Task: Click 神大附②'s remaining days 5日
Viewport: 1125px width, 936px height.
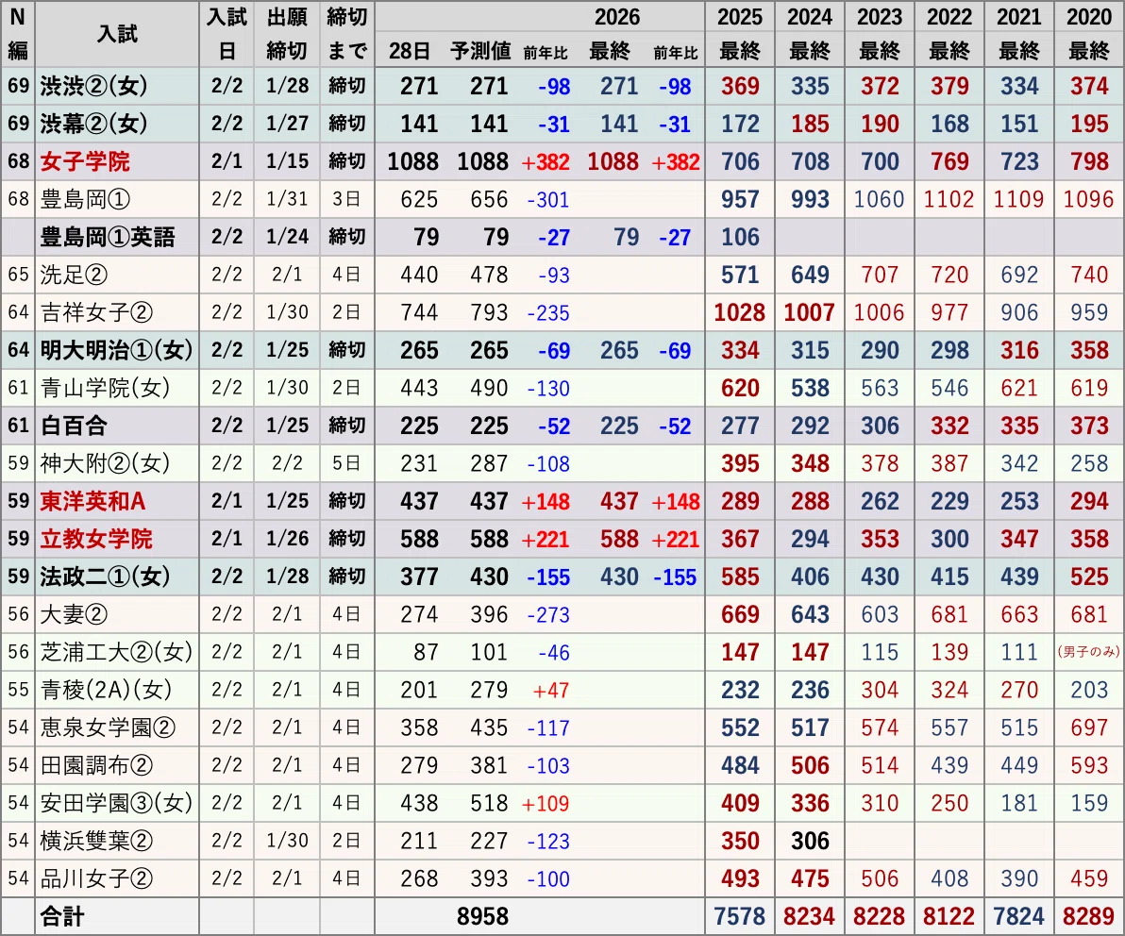Action: click(345, 463)
